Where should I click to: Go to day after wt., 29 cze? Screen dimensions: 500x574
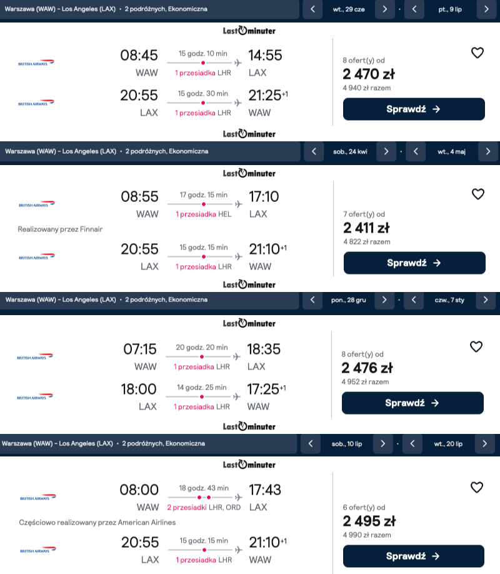[385, 9]
